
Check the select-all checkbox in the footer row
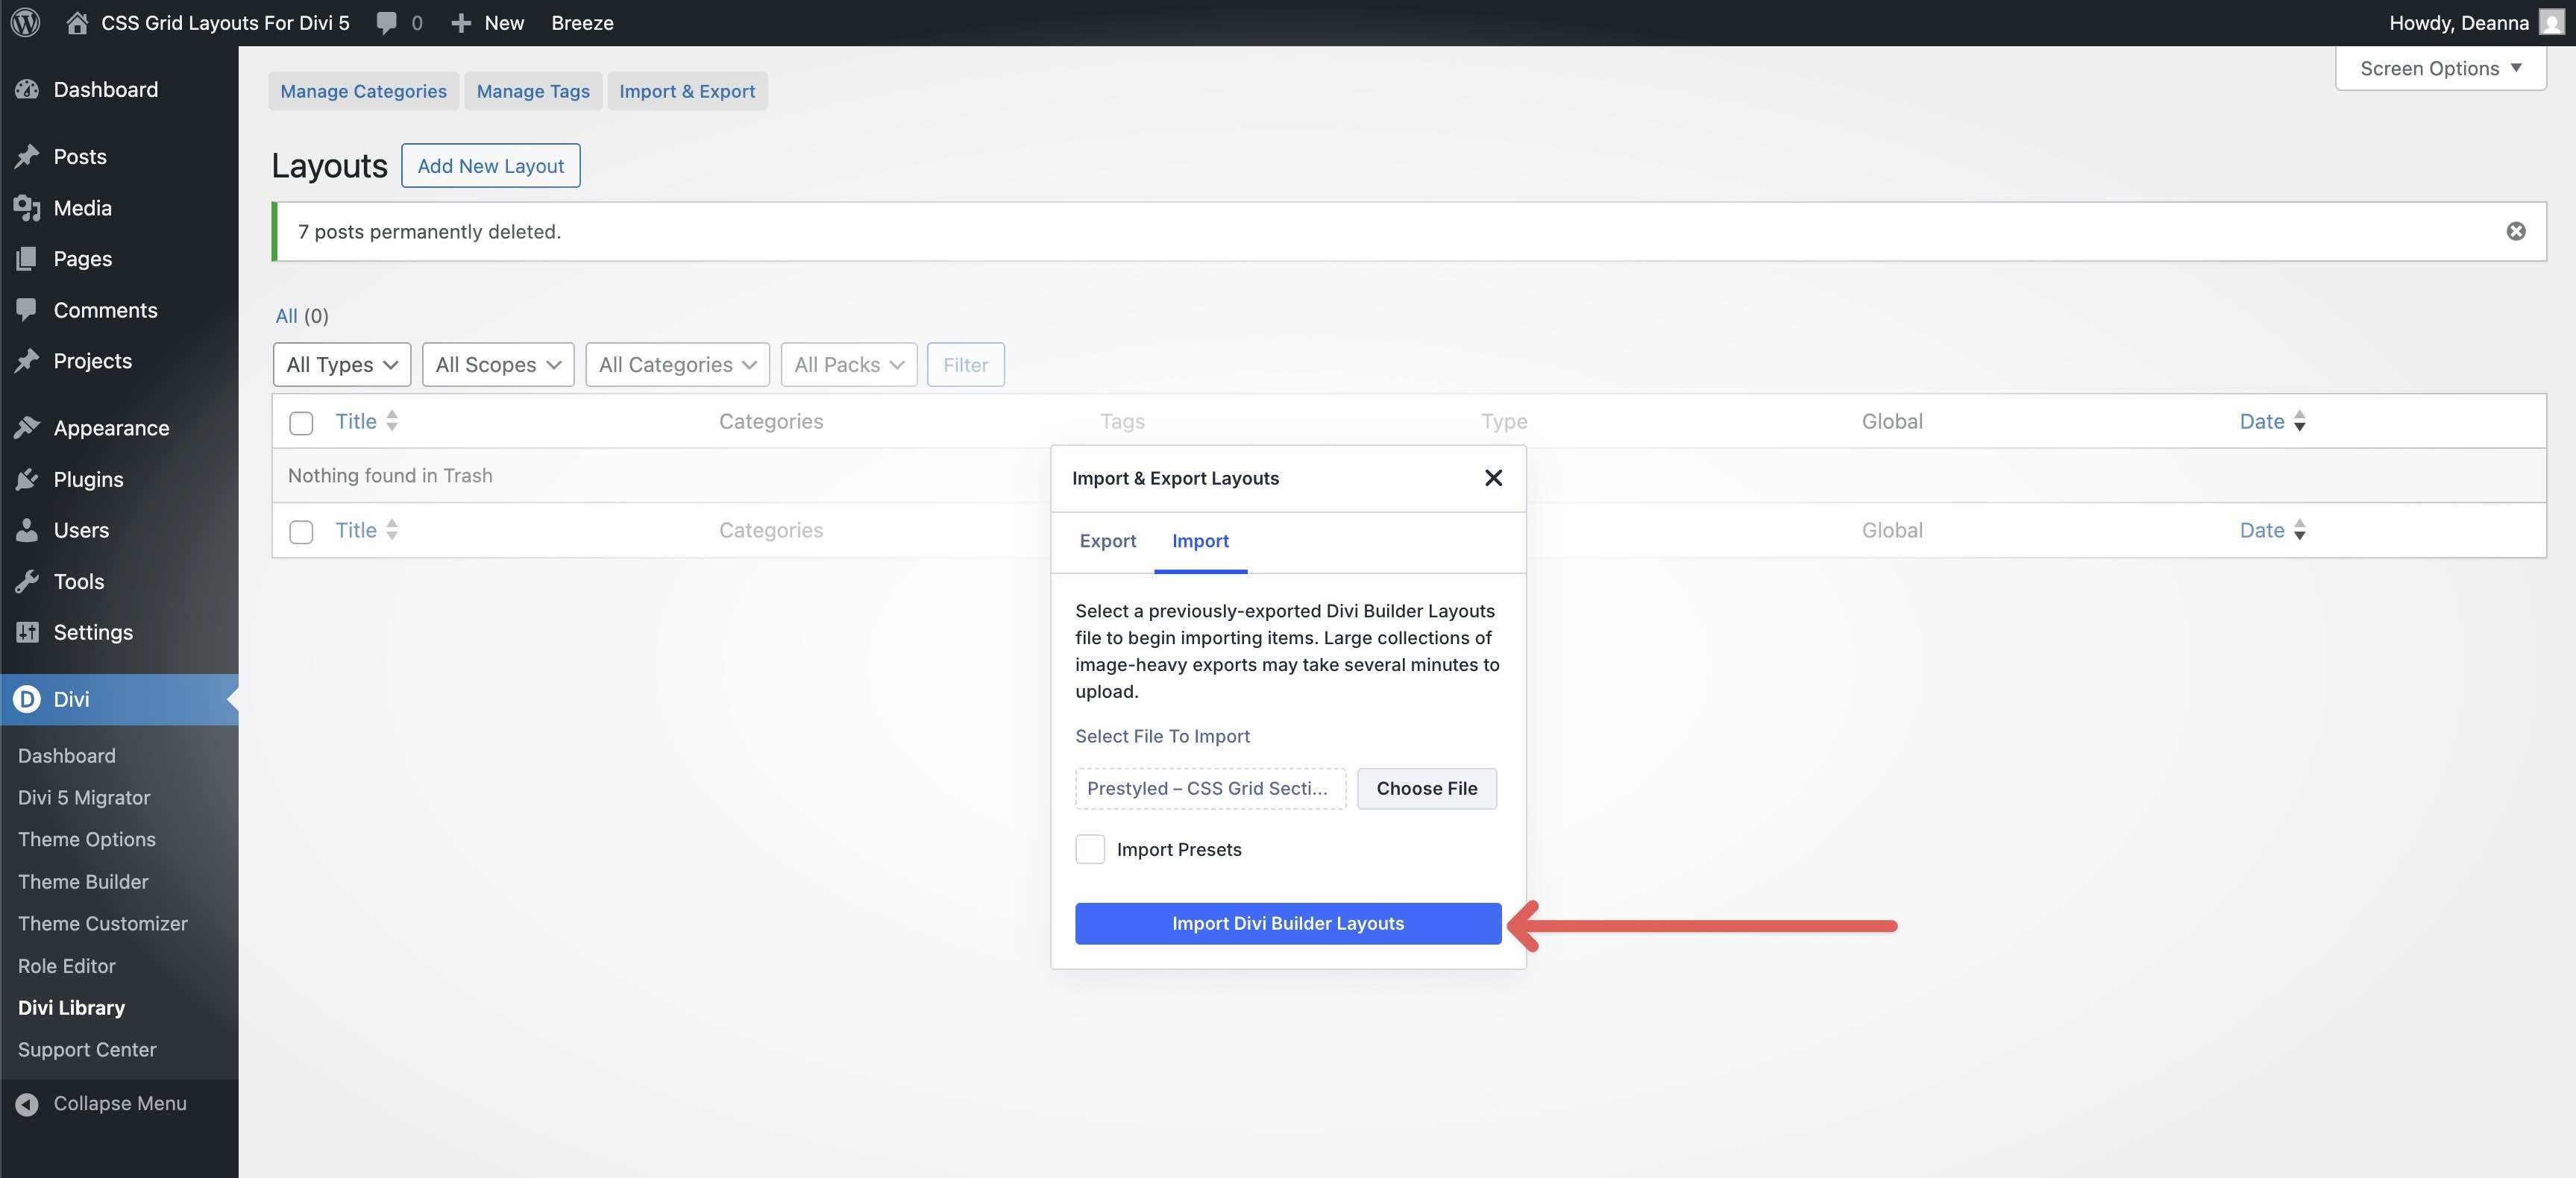click(300, 531)
